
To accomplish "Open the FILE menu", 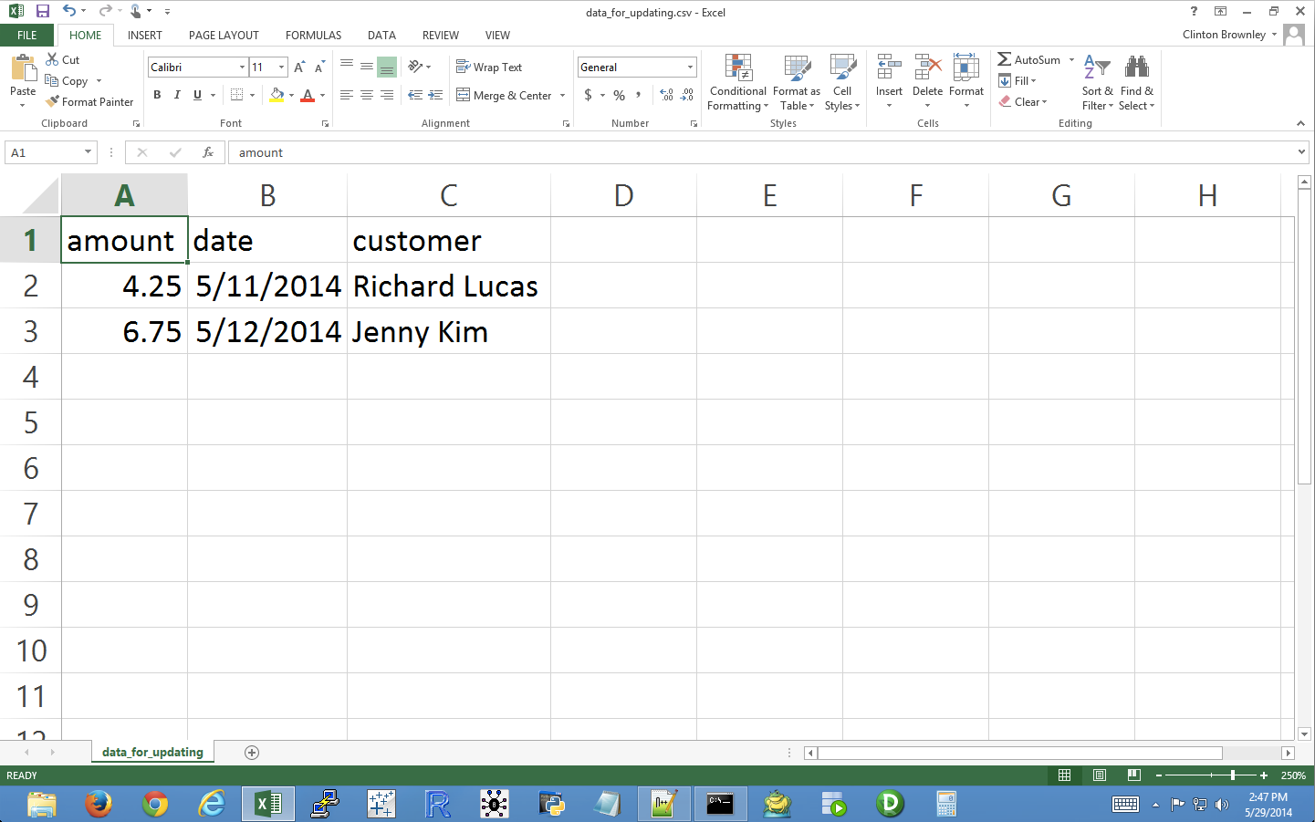I will tap(26, 34).
